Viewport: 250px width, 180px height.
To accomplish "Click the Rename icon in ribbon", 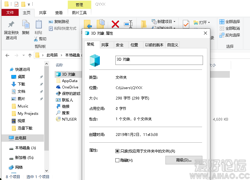I will (128, 24).
